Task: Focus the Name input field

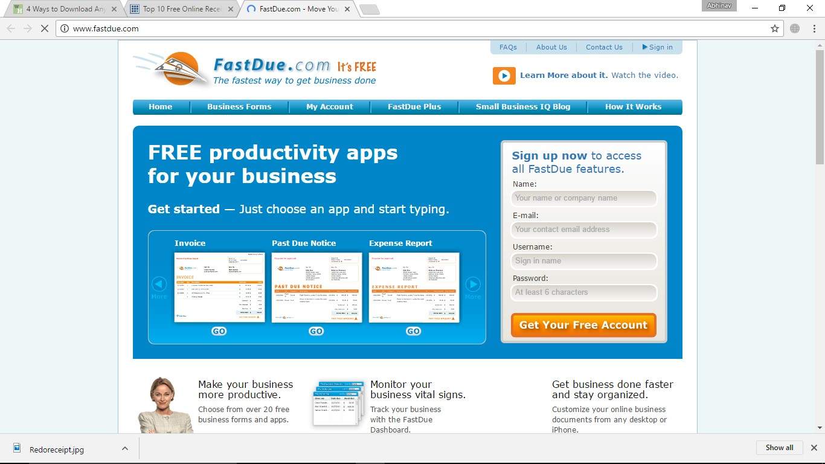Action: [x=584, y=198]
